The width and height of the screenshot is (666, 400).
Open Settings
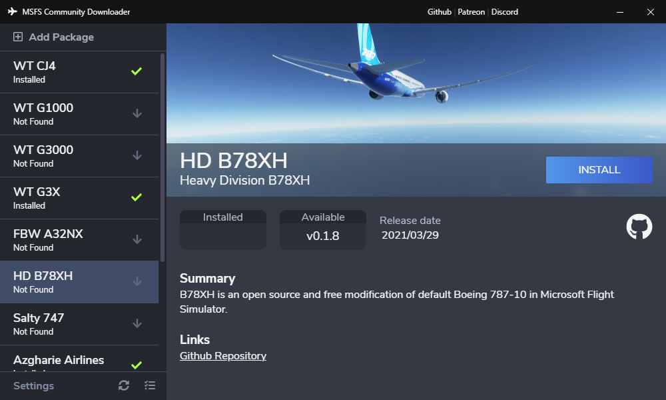click(33, 386)
